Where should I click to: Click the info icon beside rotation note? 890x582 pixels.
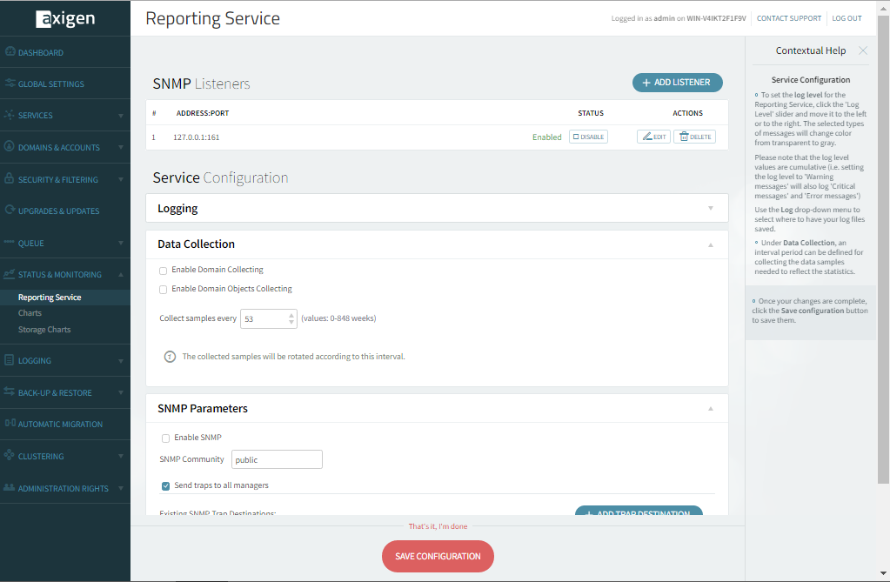tap(171, 357)
